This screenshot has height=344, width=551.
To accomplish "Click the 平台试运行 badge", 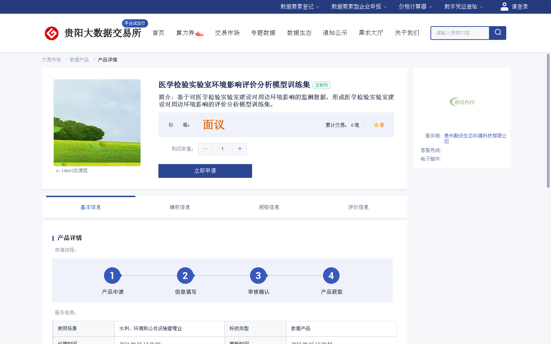I will pos(135,23).
